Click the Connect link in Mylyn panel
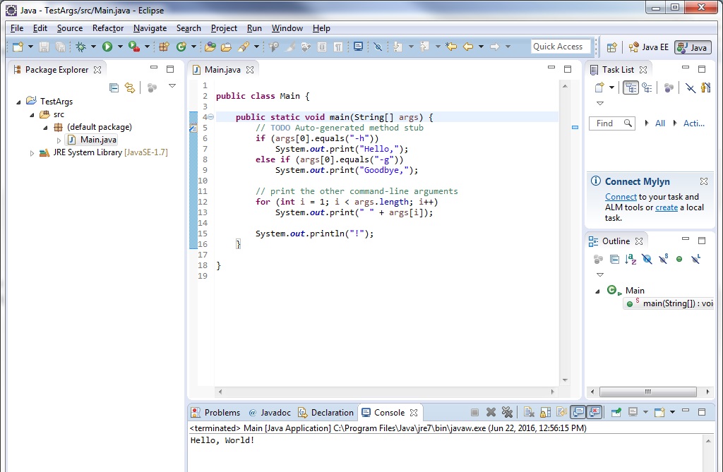 coord(621,197)
